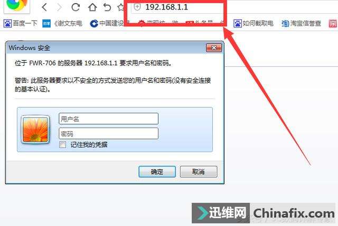Click the 密码 password field
This screenshot has height=226, width=338.
pos(108,133)
